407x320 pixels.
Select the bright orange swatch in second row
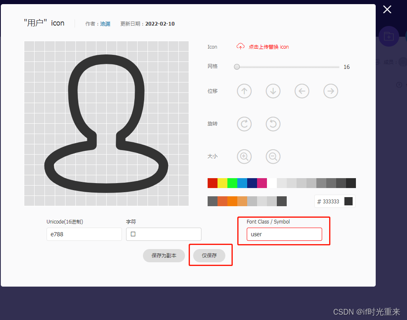(x=232, y=201)
